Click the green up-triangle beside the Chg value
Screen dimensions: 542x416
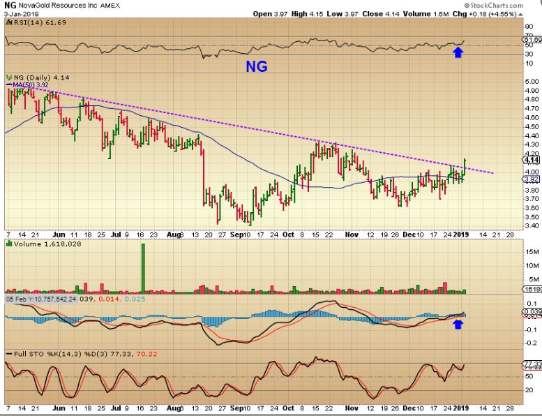[x=521, y=14]
